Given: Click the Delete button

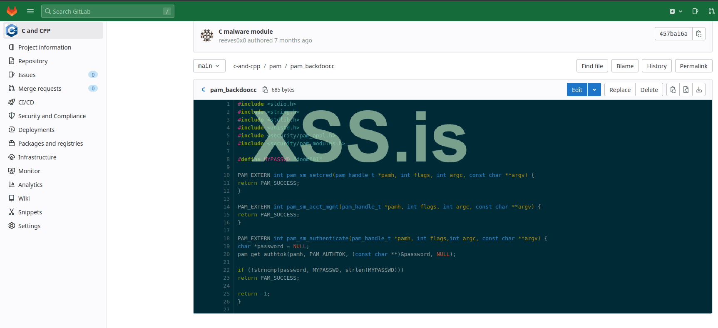Looking at the screenshot, I should 649,89.
